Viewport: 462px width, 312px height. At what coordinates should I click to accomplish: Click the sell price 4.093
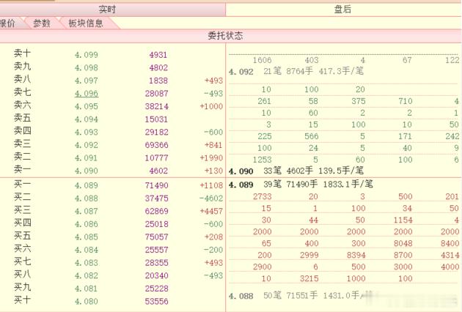tap(87, 132)
